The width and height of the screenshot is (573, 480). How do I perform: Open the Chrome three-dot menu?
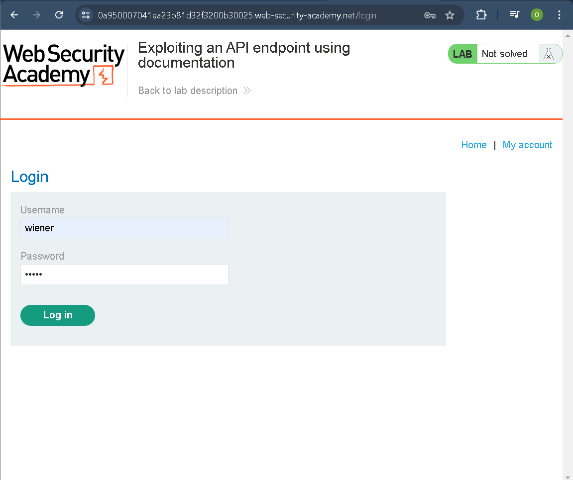[x=559, y=15]
